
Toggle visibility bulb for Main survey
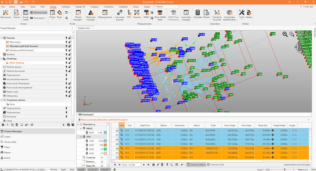(66, 42)
